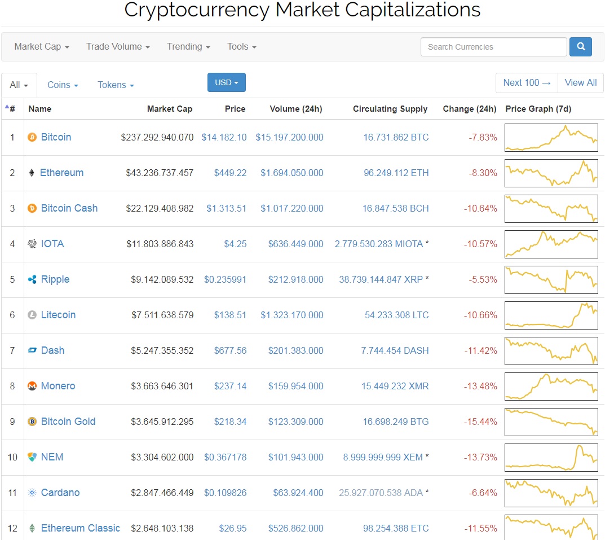Click Bitcoin market cap $237.292.940.070
This screenshot has height=540, width=614.
[157, 138]
